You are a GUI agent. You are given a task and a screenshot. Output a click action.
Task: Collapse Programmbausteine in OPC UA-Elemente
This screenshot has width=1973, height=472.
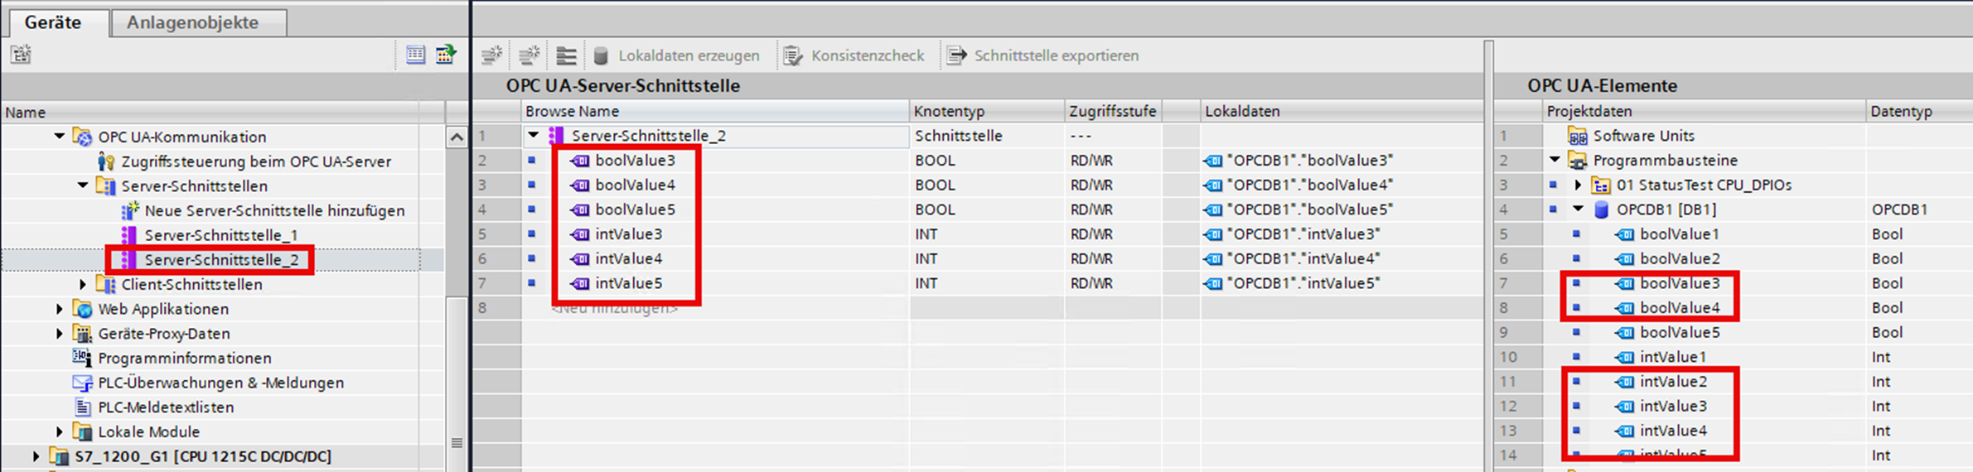coord(1555,160)
